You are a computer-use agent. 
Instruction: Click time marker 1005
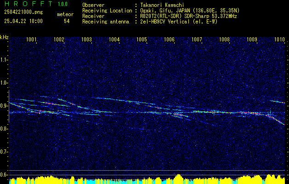tap(142, 39)
